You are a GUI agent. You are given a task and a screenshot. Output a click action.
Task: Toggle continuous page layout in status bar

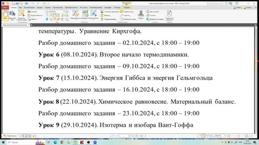204,136
